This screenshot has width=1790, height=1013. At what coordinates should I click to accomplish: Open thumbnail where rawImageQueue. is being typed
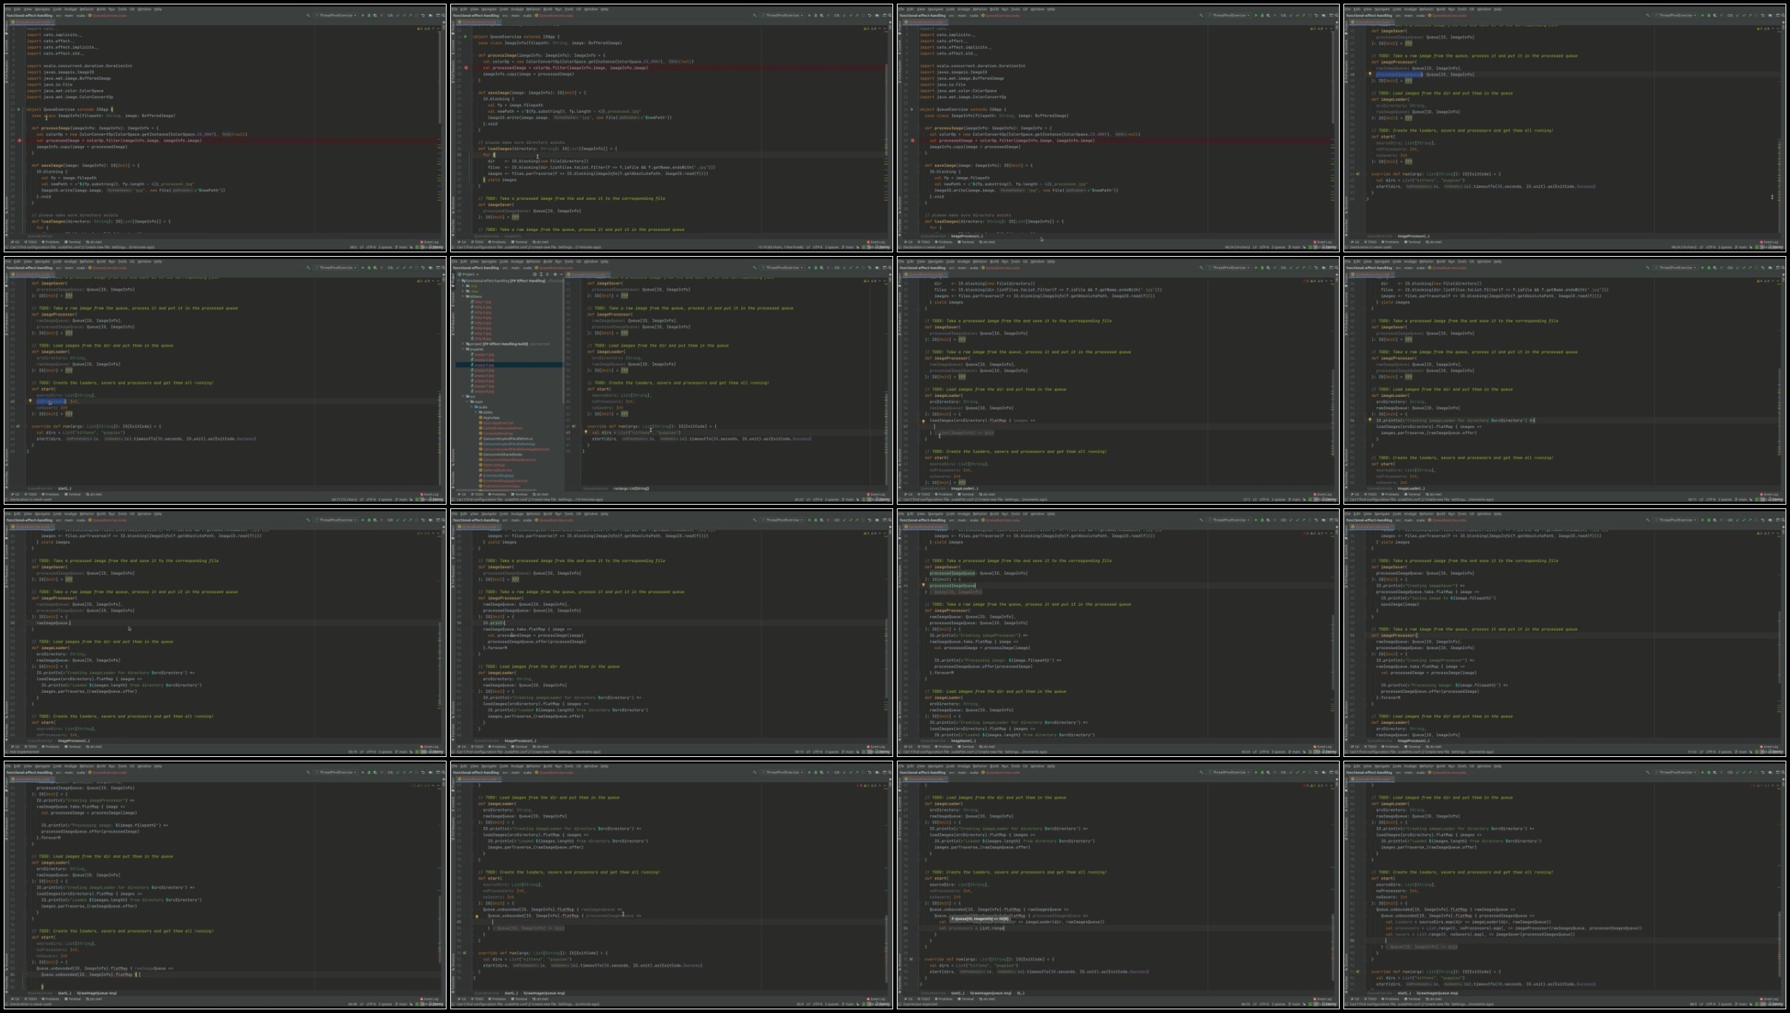click(x=225, y=632)
